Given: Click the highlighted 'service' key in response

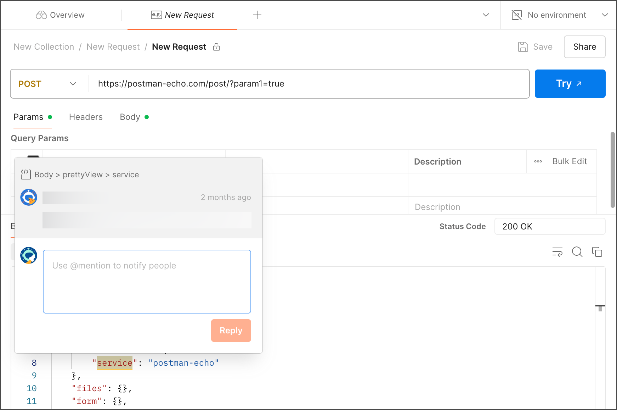Looking at the screenshot, I should pyautogui.click(x=115, y=363).
